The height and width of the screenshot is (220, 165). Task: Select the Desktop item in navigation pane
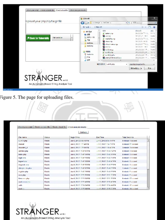click(87, 35)
